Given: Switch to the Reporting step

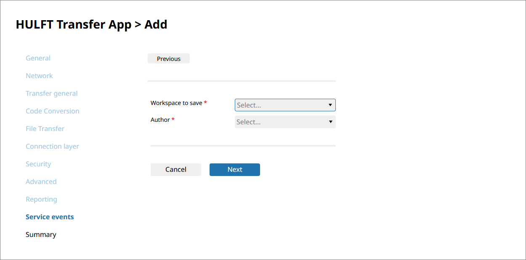Looking at the screenshot, I should tap(41, 200).
